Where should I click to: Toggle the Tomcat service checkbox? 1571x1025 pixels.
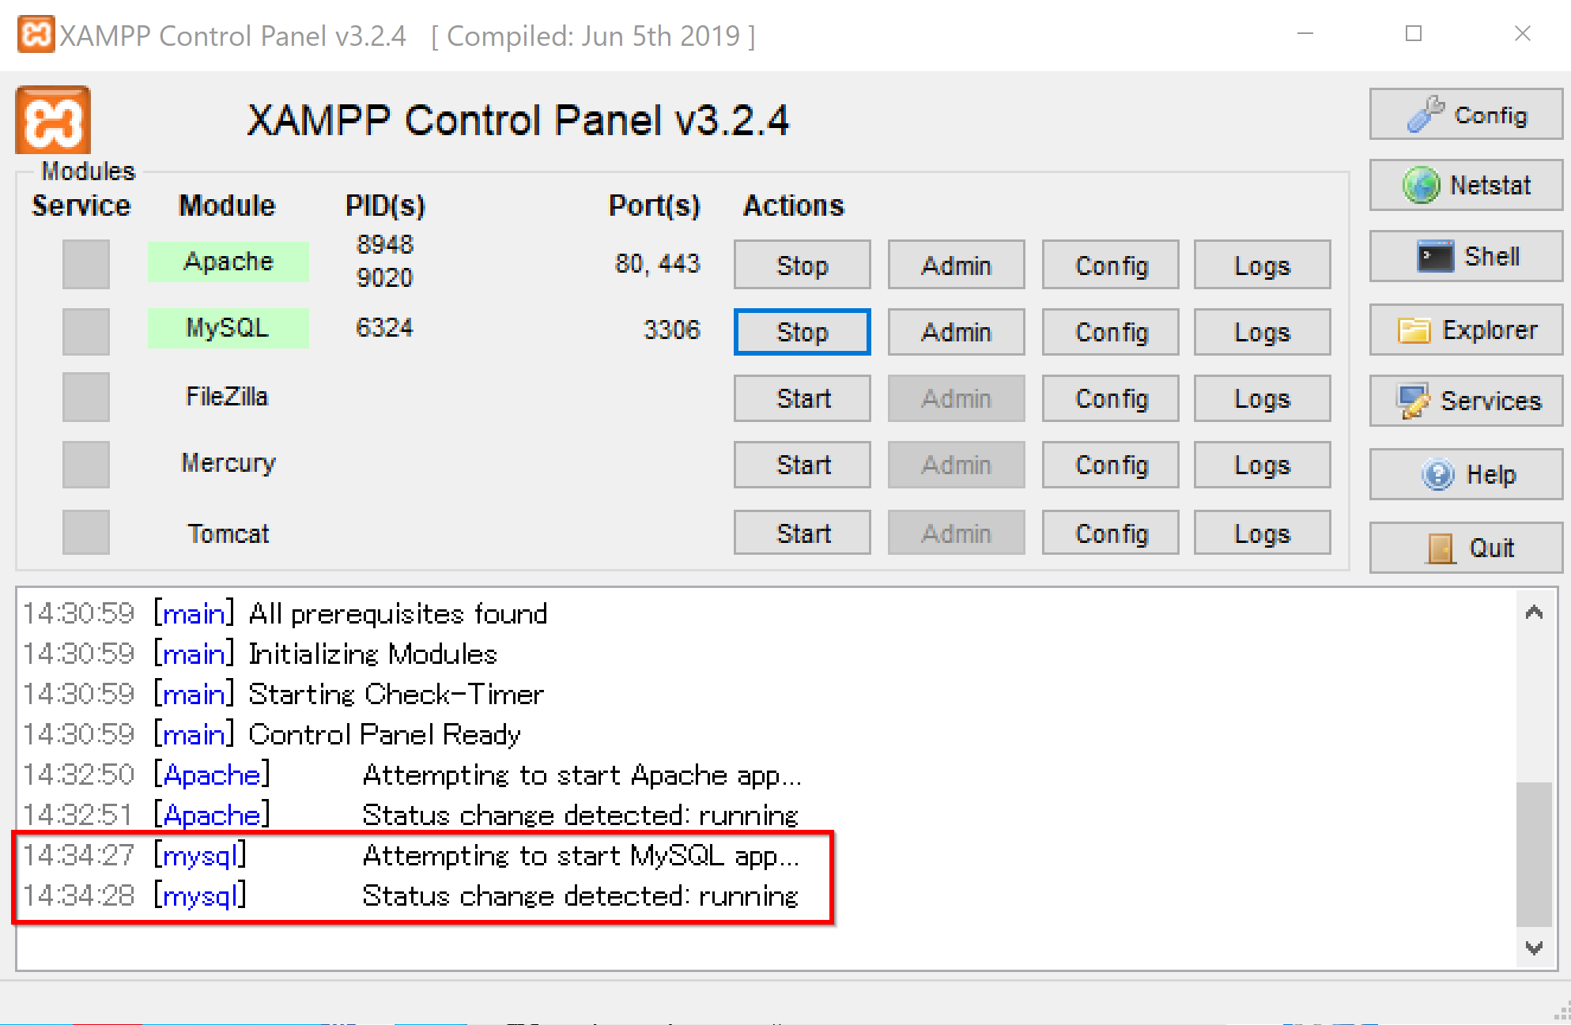tap(86, 532)
